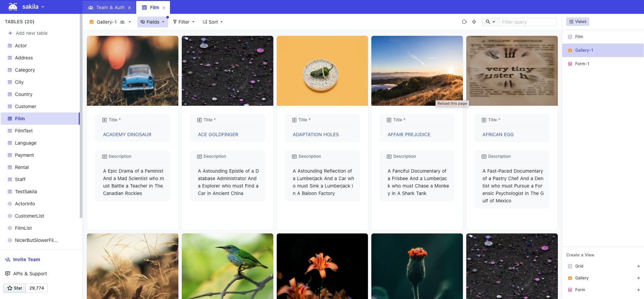Toggle the Views panel button
The image size is (644, 299).
(x=578, y=22)
